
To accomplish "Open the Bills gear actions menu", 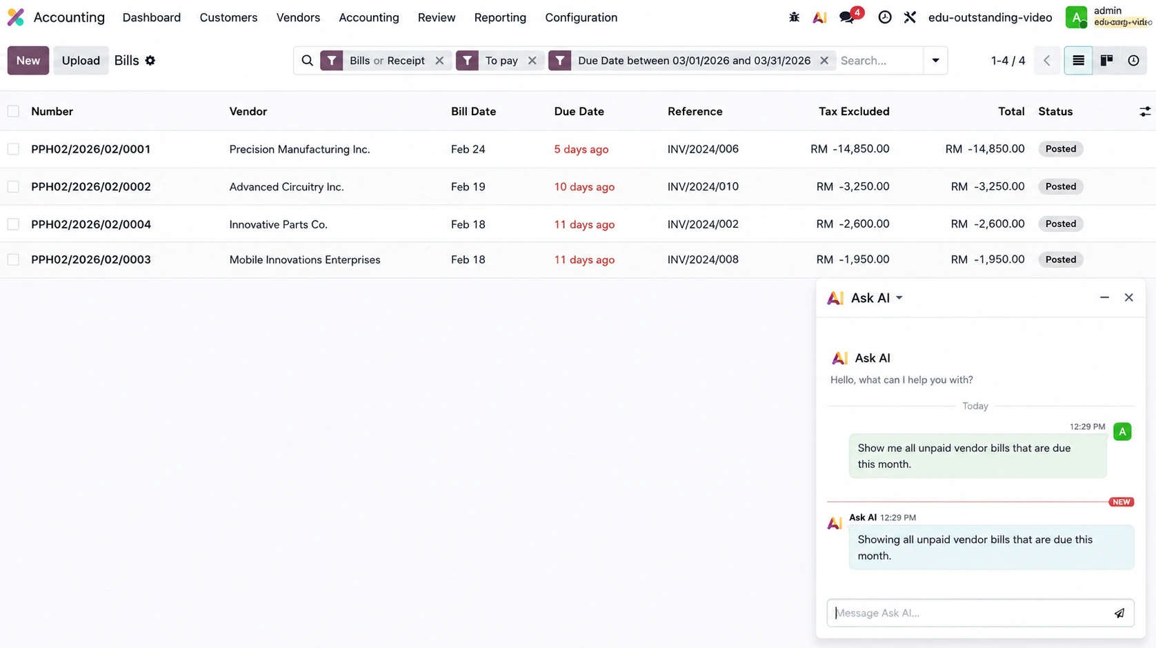I will click(x=150, y=61).
